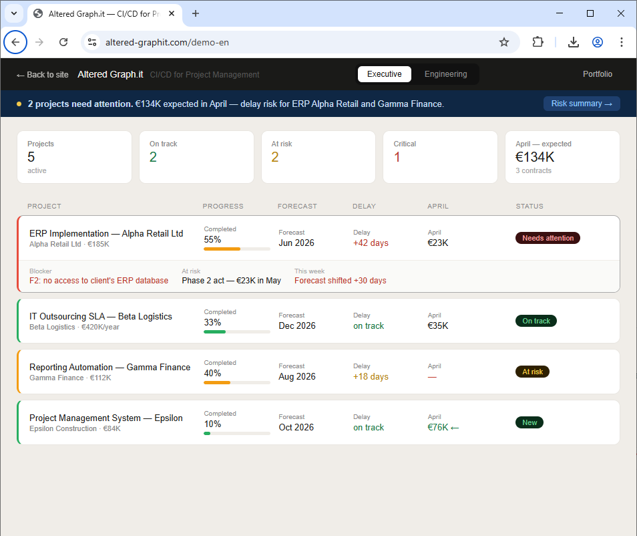Minimize the browser window
Screen dimensions: 637x536
[x=560, y=13]
